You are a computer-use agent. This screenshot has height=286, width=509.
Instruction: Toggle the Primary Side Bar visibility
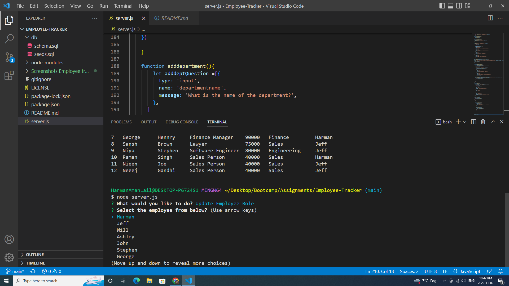(442, 6)
